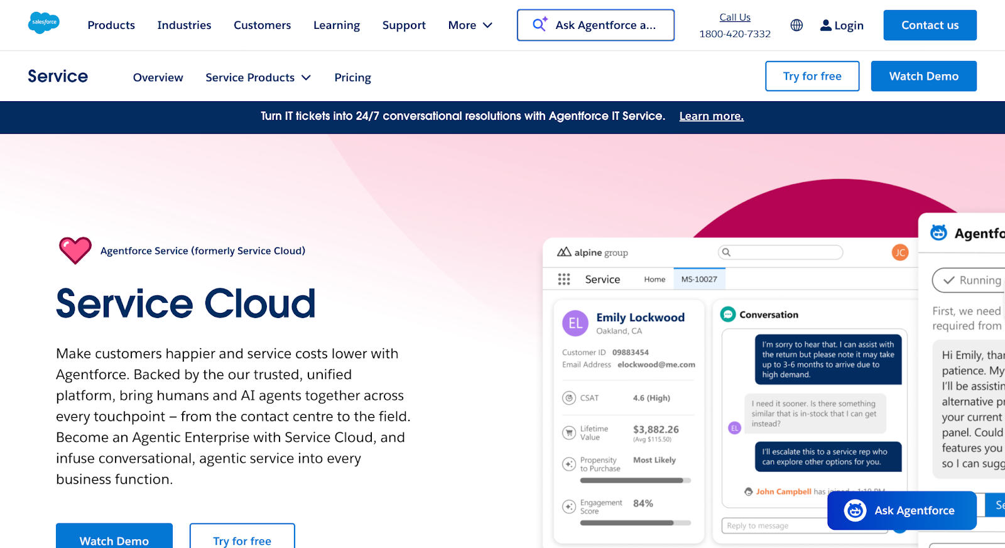Click the 4.6 (High) CSAT value
The image size is (1005, 548).
651,398
